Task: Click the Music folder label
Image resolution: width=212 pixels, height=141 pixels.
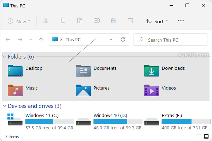Action: pyautogui.click(x=31, y=88)
